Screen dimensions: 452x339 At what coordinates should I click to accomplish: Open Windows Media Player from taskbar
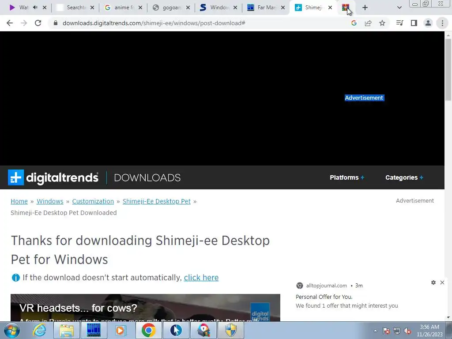(x=121, y=330)
